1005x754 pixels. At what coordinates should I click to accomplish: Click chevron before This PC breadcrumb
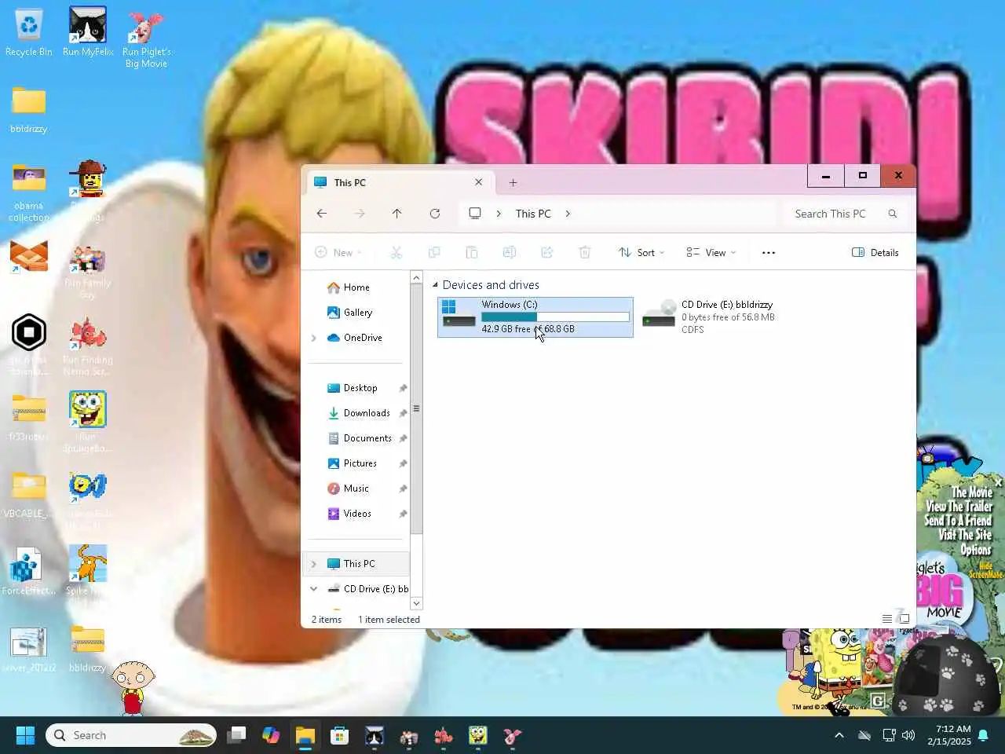pyautogui.click(x=498, y=214)
